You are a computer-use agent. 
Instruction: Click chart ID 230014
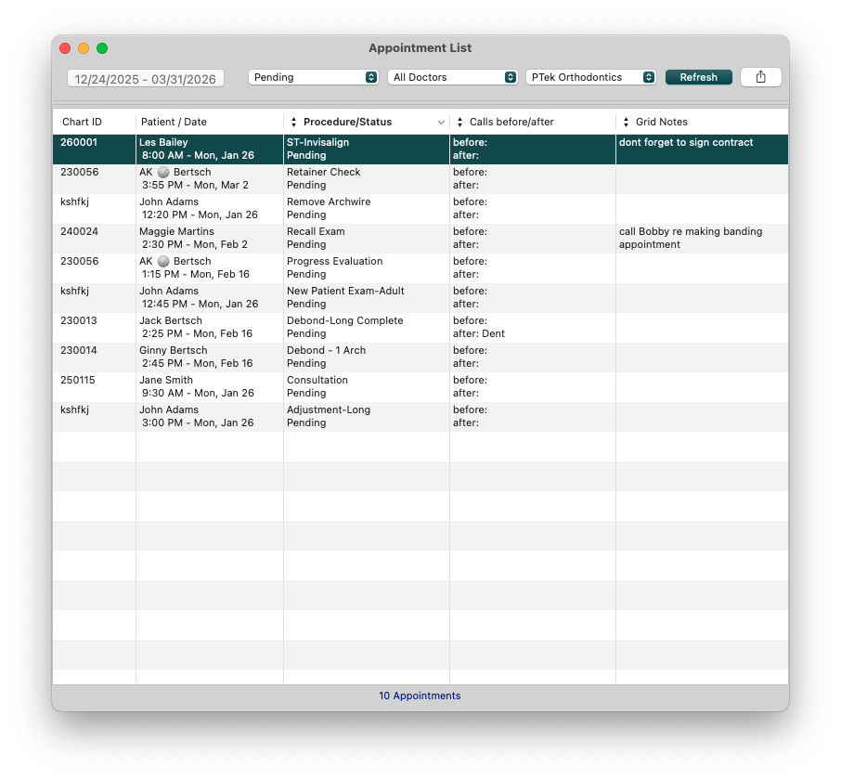point(79,350)
